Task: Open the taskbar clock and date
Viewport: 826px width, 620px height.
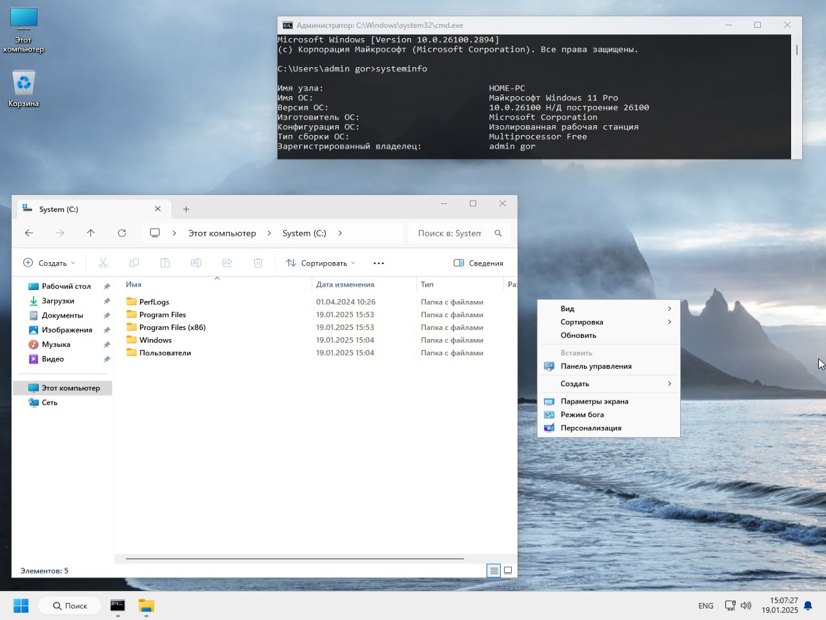Action: click(780, 605)
